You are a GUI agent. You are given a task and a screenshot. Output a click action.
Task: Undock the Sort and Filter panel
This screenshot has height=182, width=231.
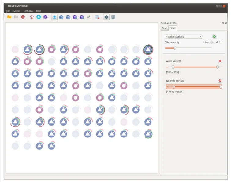coord(223,23)
